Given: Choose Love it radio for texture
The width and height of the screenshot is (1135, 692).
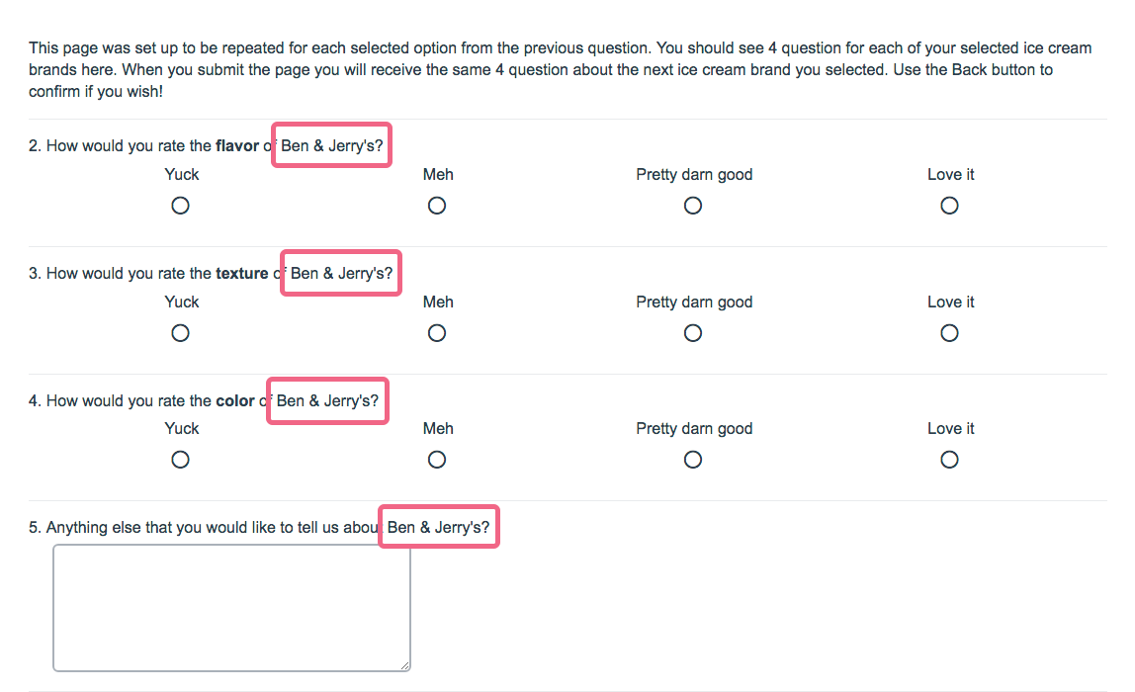Looking at the screenshot, I should (x=949, y=333).
